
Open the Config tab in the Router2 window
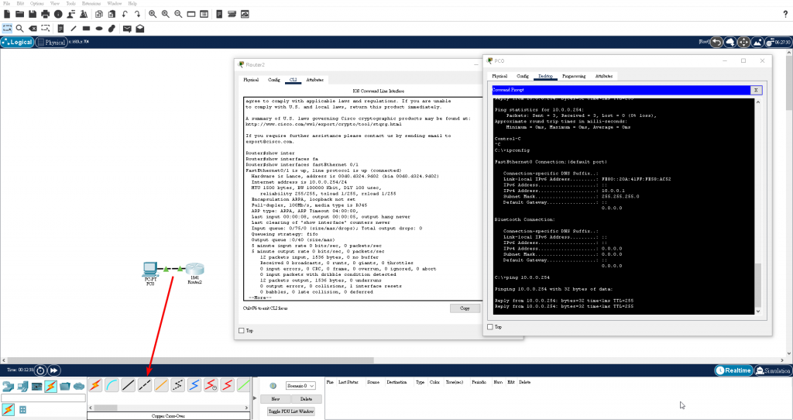[273, 80]
